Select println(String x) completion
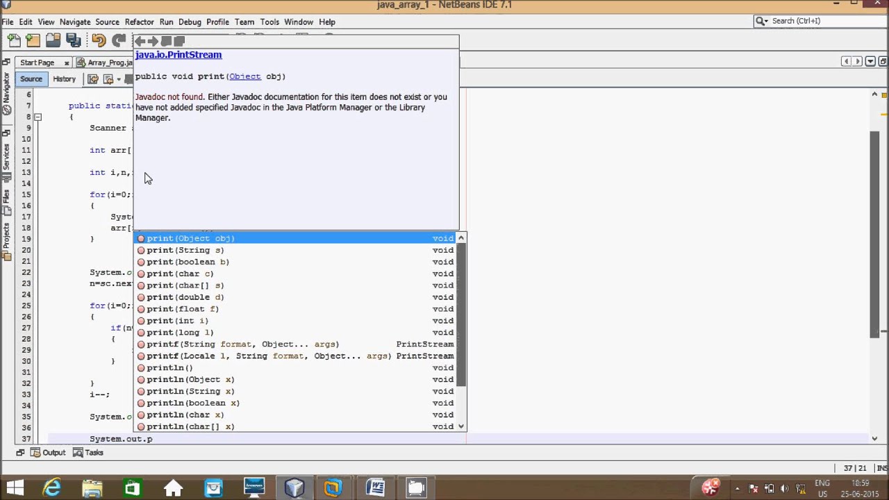The image size is (889, 500). point(295,391)
